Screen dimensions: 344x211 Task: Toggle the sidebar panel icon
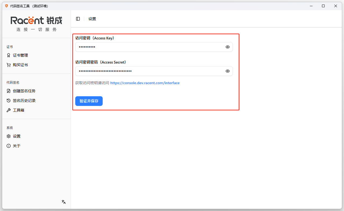[x=78, y=19]
